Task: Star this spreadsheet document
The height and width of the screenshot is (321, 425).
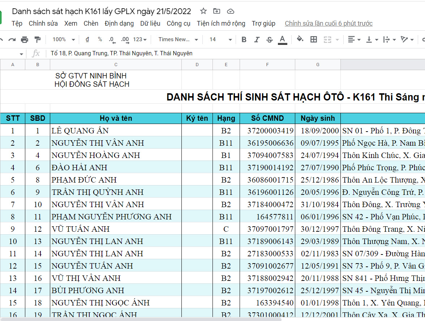Action: pos(203,11)
